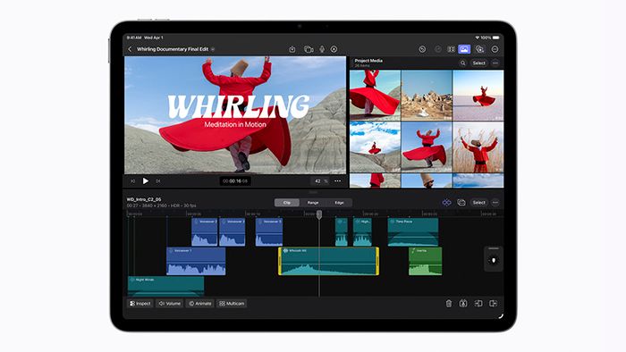This screenshot has width=626, height=352.
Task: Select the Voiceover 1 clip
Action: pos(196,261)
